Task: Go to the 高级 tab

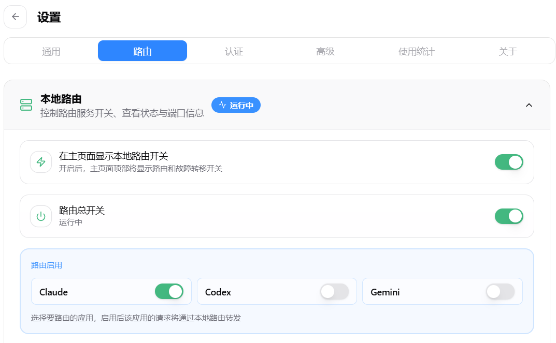Action: click(325, 51)
